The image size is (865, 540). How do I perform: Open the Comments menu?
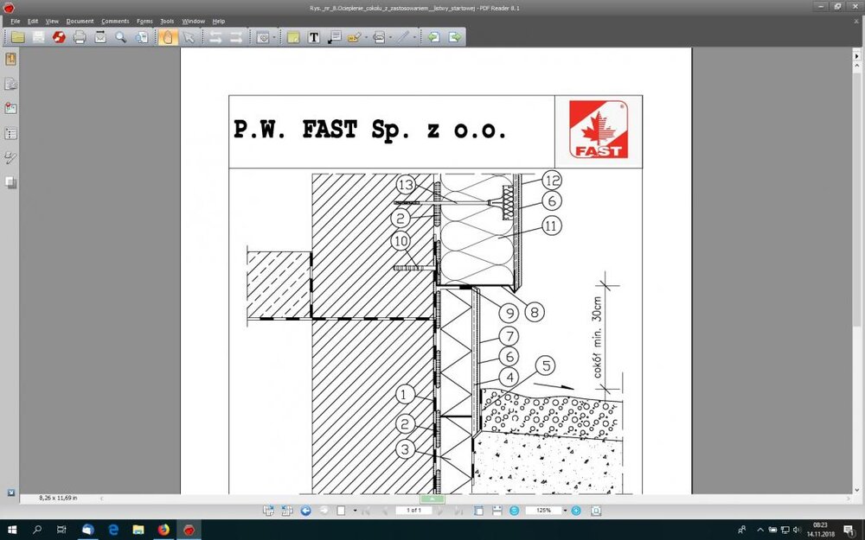115,21
